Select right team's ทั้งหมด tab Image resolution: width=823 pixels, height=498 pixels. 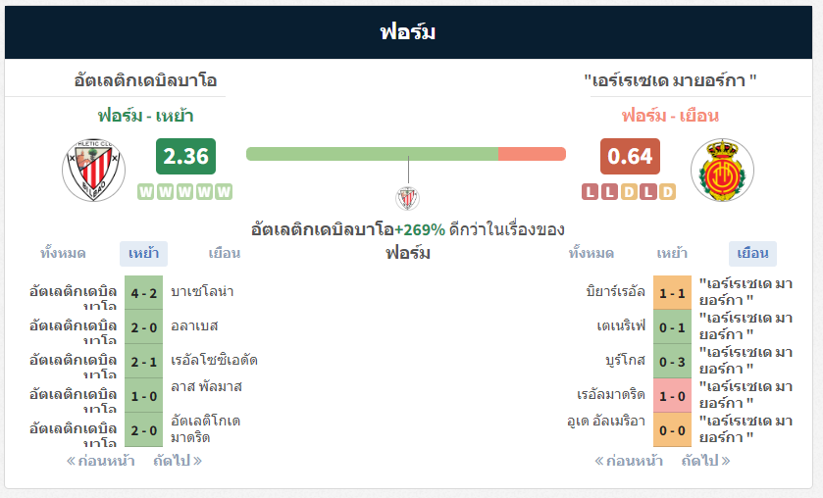(591, 254)
